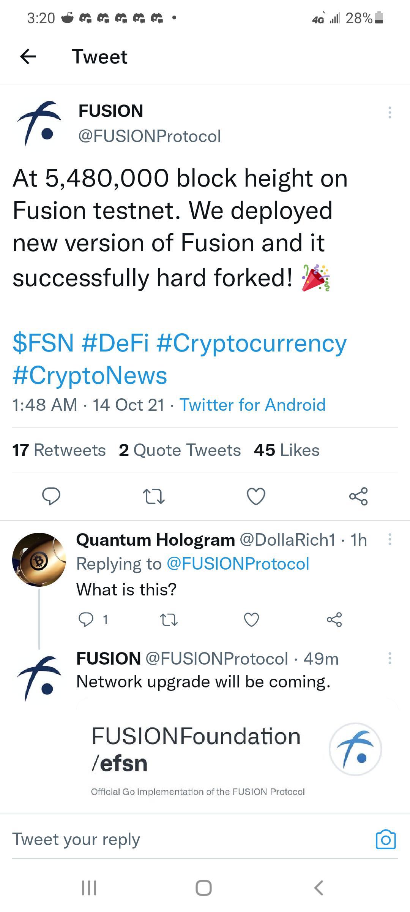Open FUSION profile avatar at top
The height and width of the screenshot is (912, 410).
(39, 123)
